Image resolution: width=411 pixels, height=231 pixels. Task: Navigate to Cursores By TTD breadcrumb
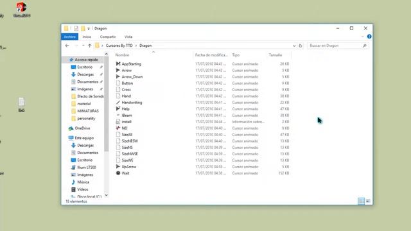(119, 46)
